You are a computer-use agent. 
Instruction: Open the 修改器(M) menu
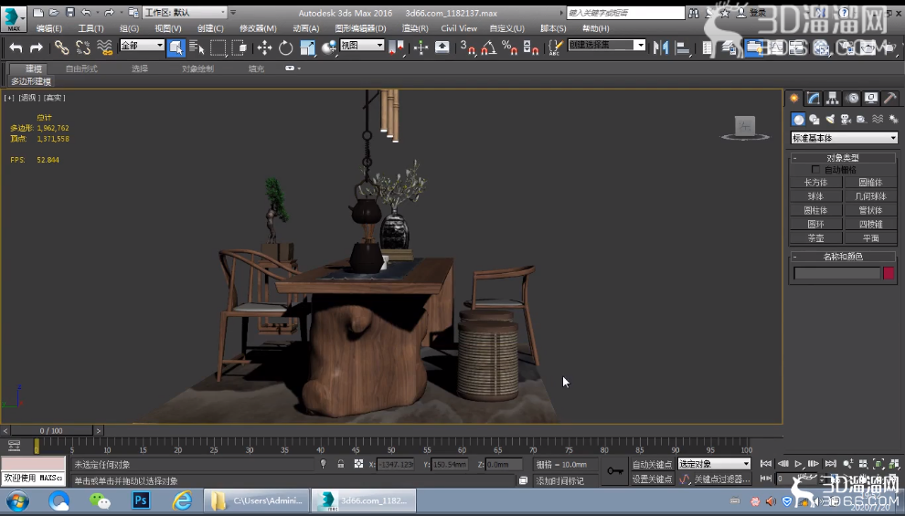tap(258, 28)
